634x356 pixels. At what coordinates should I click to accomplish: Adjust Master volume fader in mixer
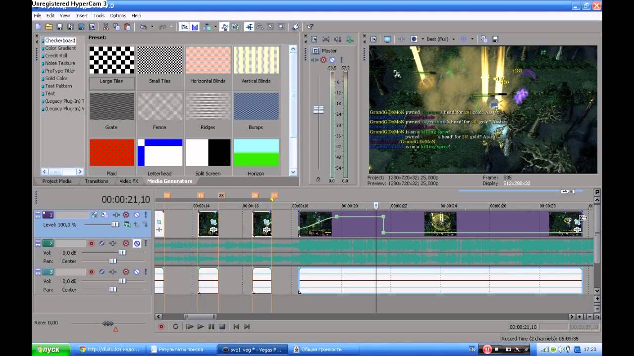pos(318,110)
